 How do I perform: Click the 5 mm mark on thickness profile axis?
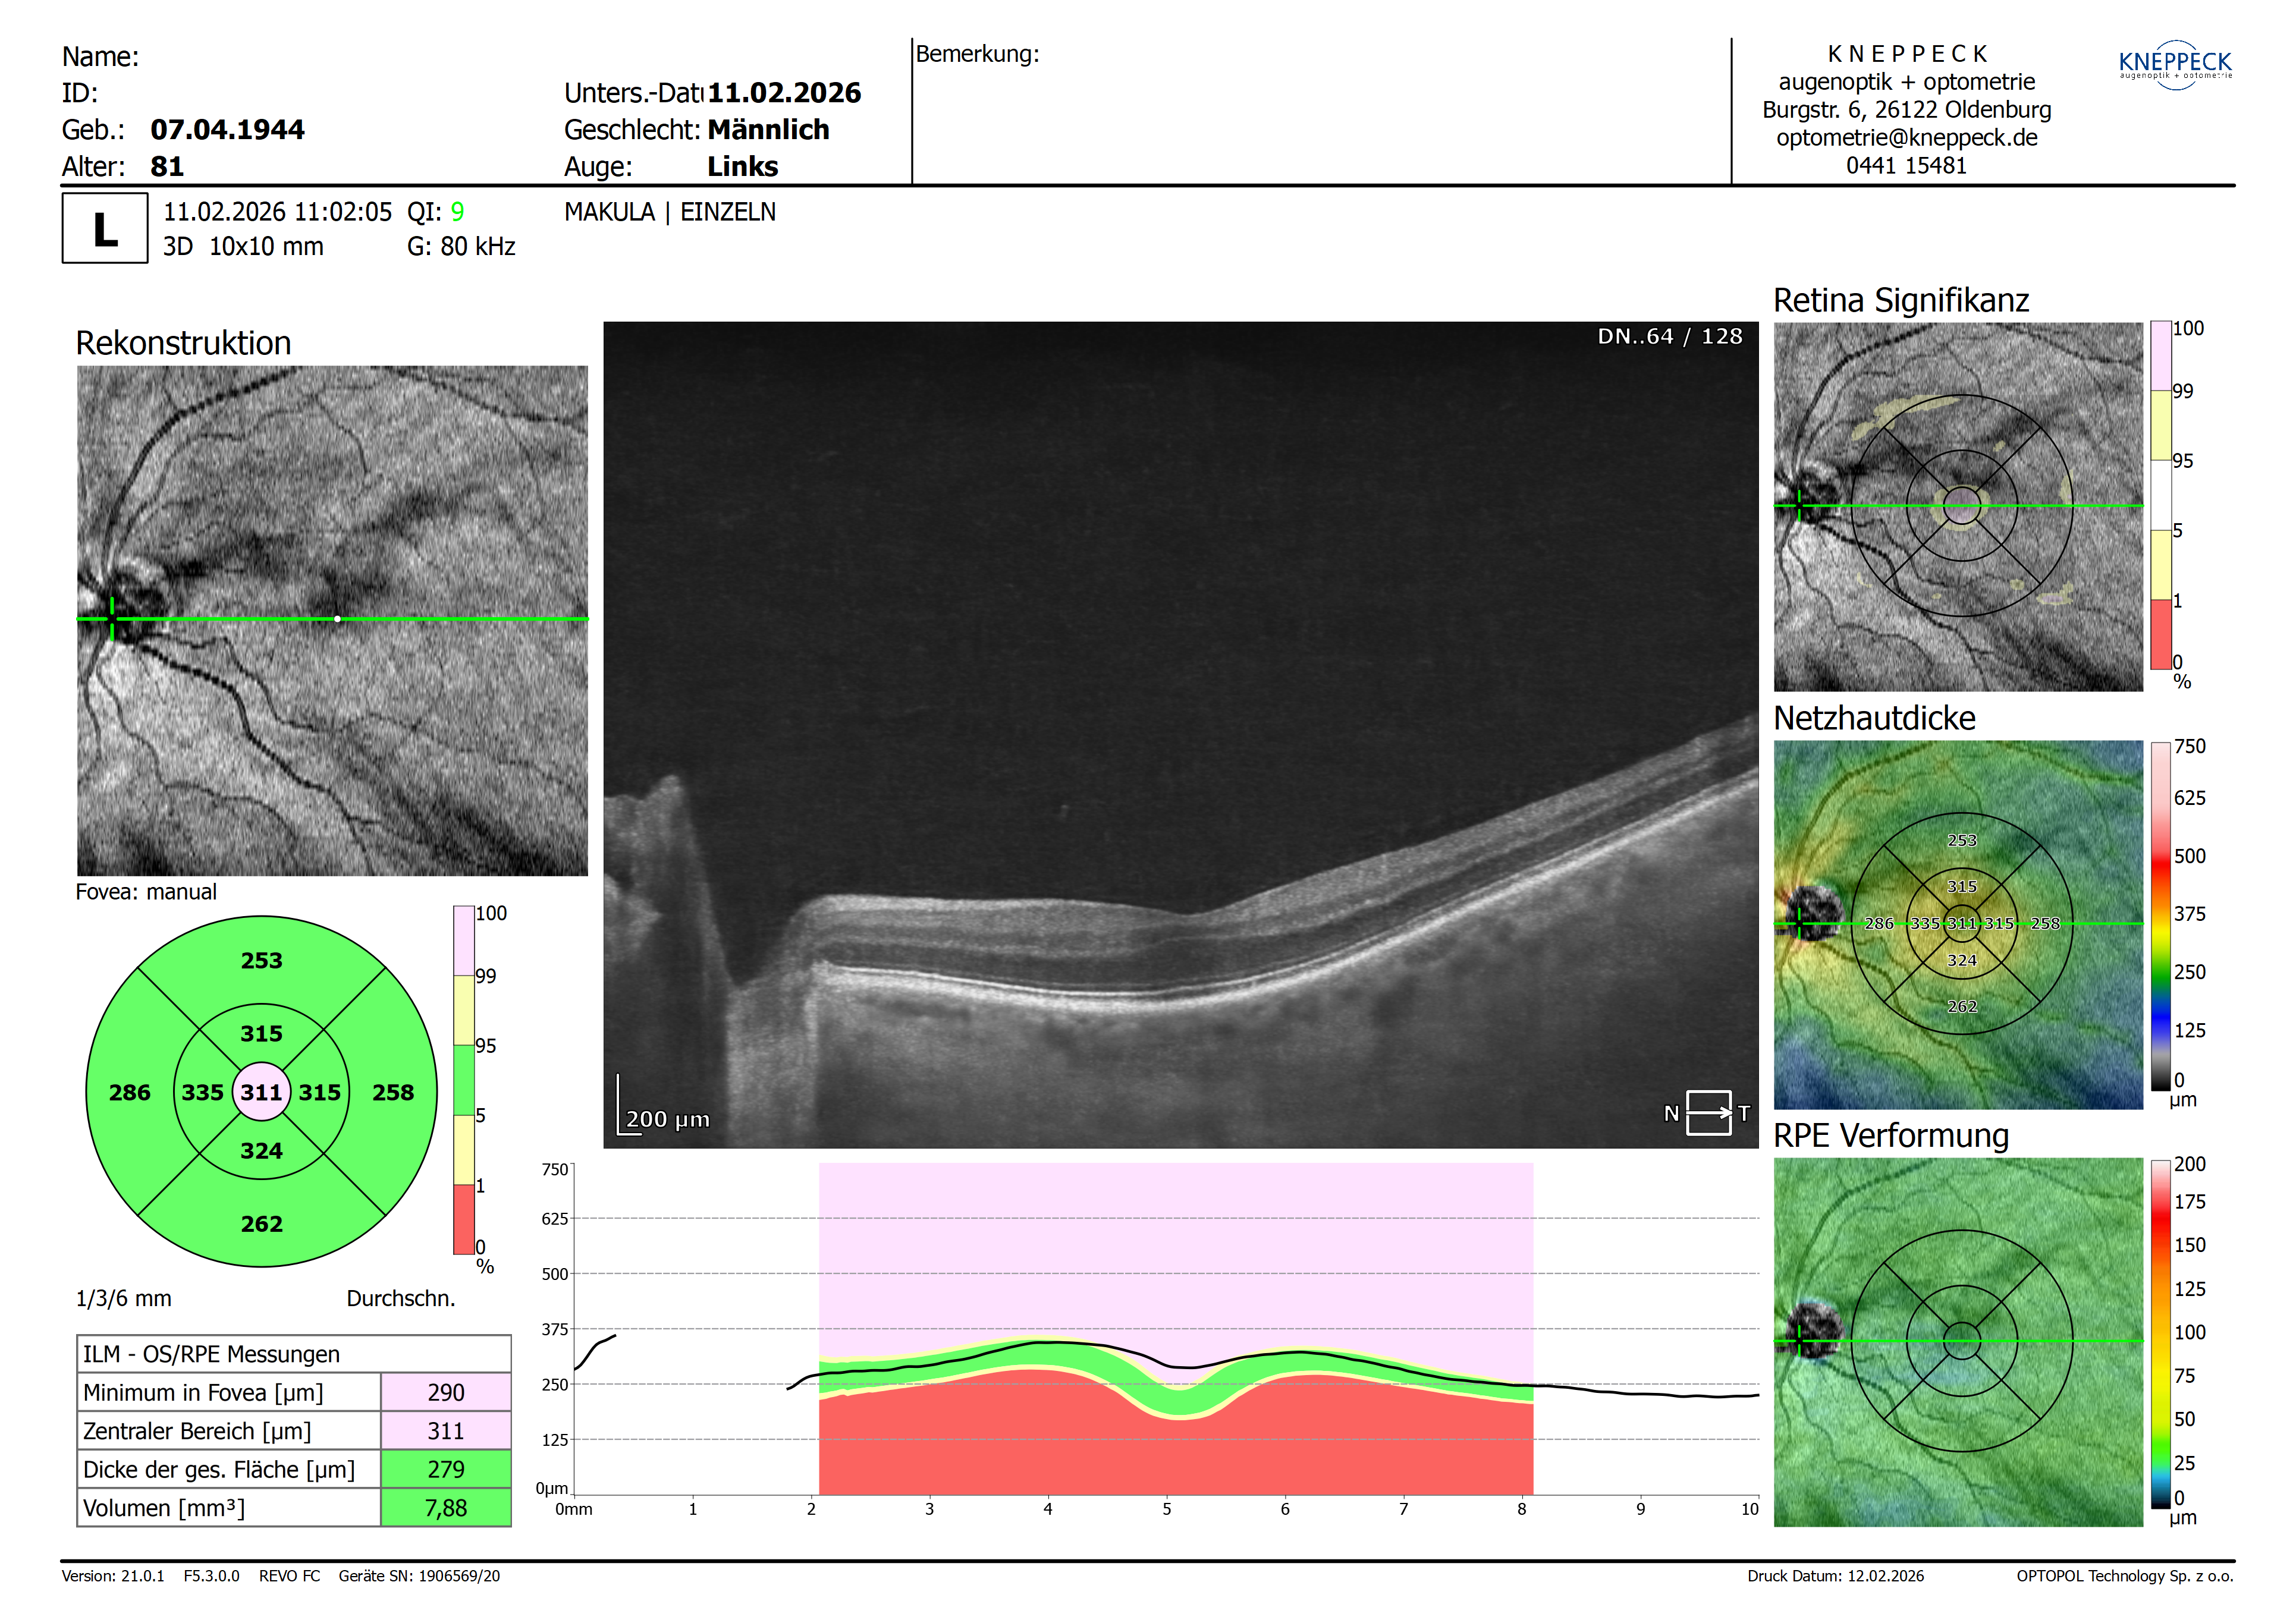coord(1166,1508)
